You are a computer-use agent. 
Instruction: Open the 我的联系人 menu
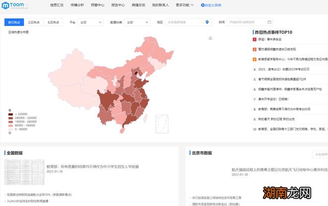161,5
